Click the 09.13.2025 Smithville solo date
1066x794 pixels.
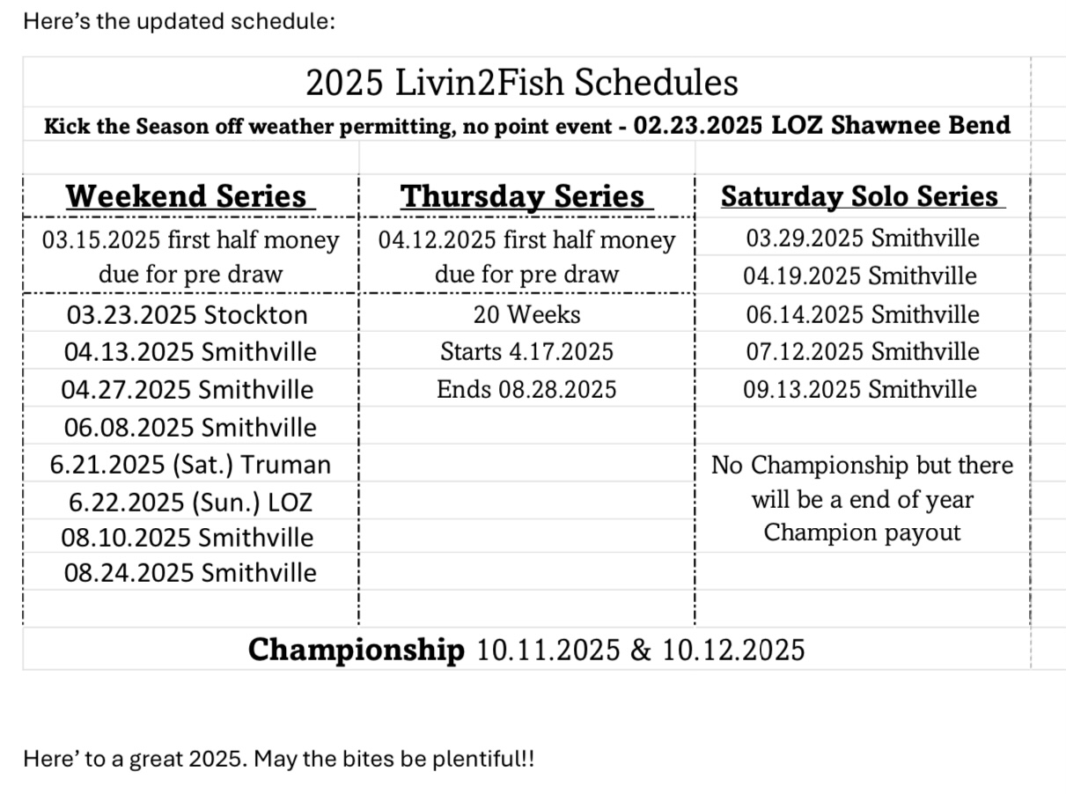pyautogui.click(x=859, y=389)
